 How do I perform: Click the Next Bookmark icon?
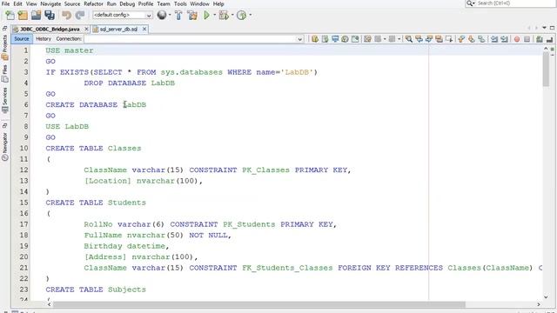[472, 39]
